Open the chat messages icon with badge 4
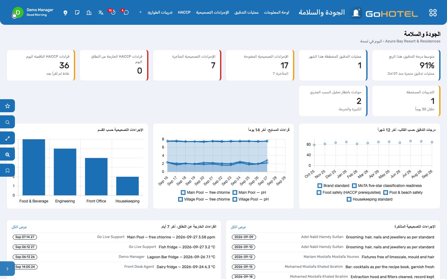 (126, 12)
